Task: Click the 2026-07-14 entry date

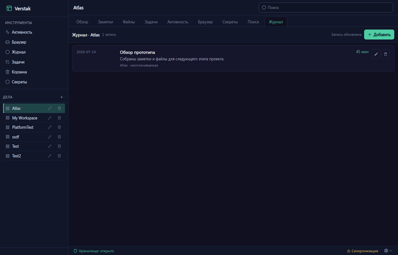Action: click(x=86, y=52)
